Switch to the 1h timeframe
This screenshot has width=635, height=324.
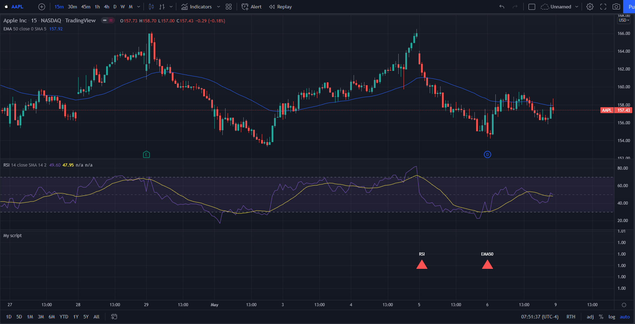(x=97, y=7)
